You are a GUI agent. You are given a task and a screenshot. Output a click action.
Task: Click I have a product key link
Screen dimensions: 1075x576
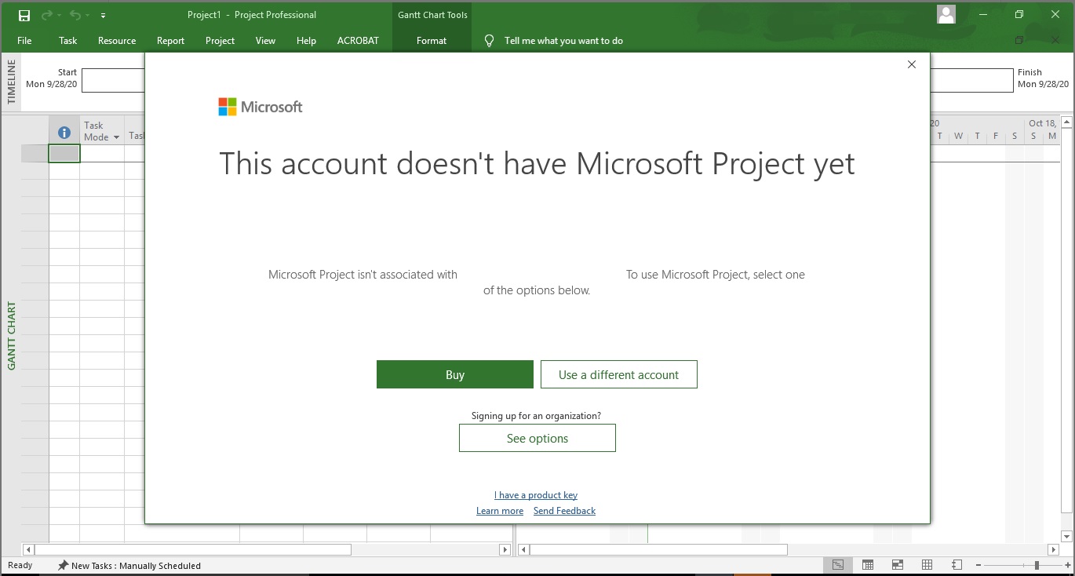pyautogui.click(x=536, y=495)
